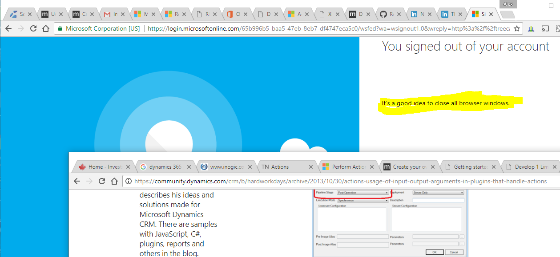The width and height of the screenshot is (560, 257).
Task: Open the home page from the sign-out window
Action: pos(45,28)
